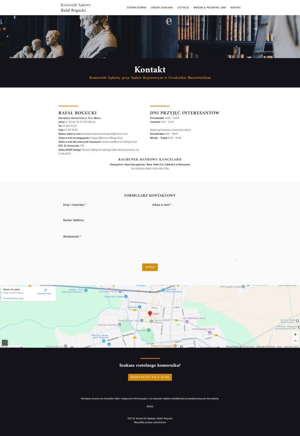Image resolution: width=300 pixels, height=436 pixels.
Task: Click Gminny Zespół Ekonomiczny map marker
Action: point(297,321)
